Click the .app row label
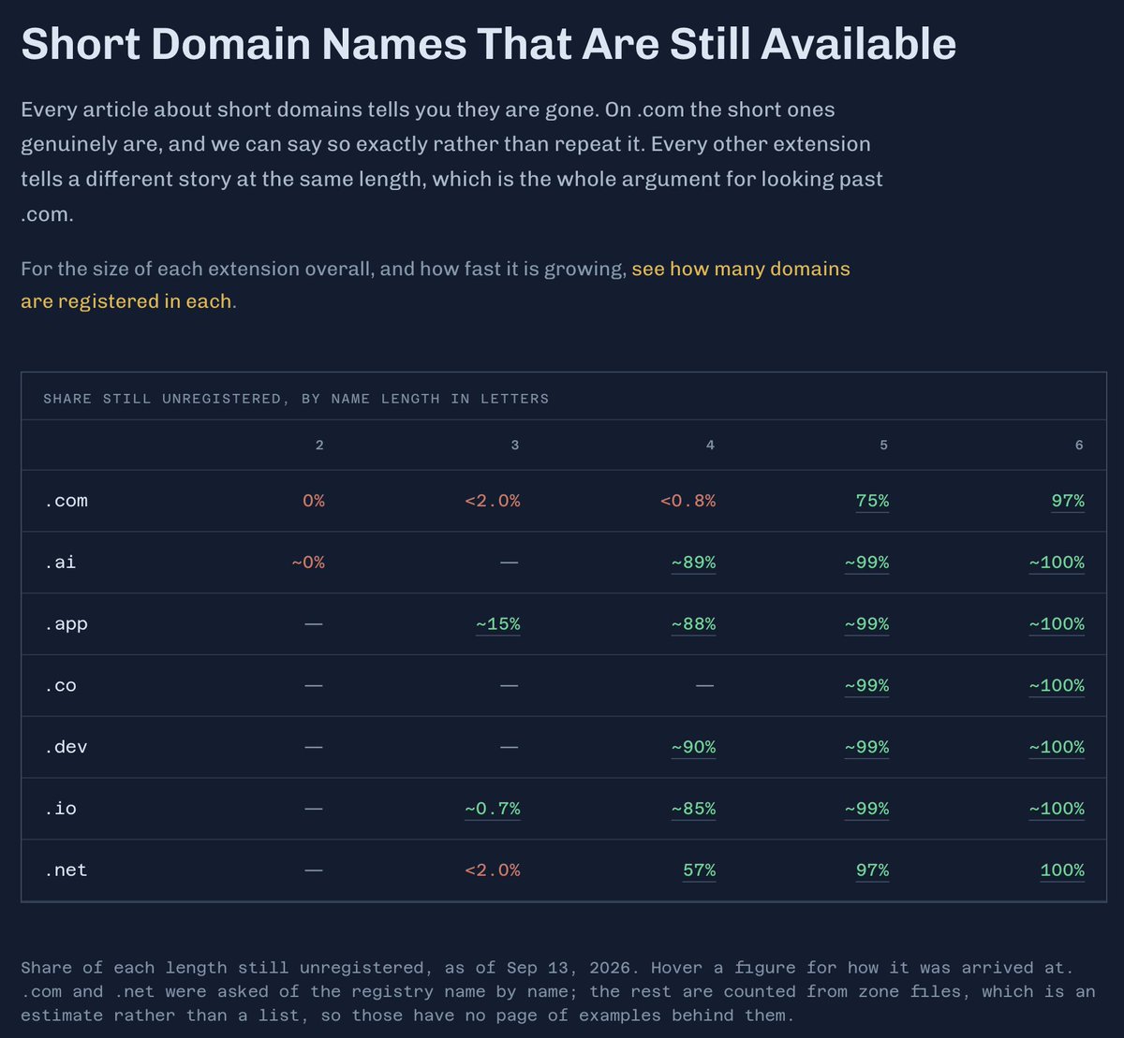 tap(66, 624)
